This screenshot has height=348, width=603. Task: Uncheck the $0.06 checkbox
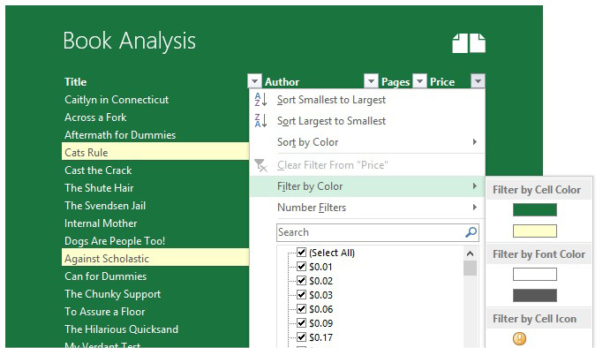[302, 309]
